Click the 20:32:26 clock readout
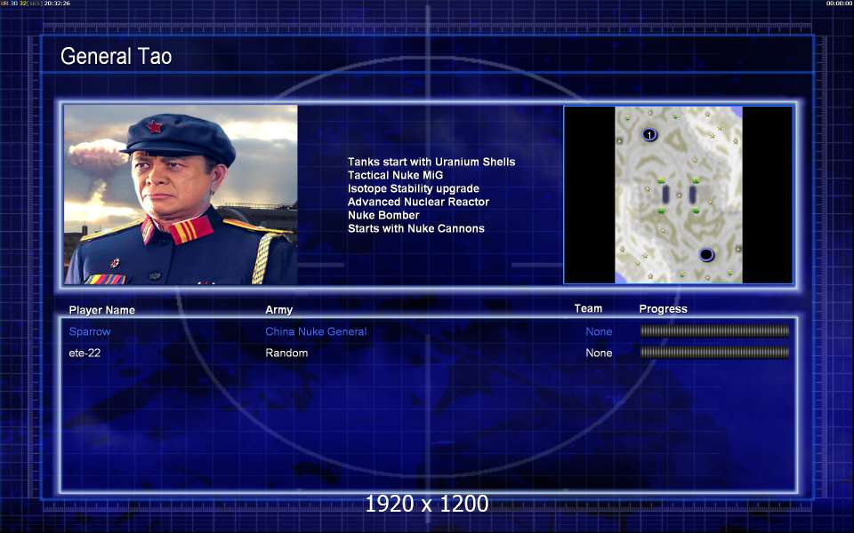Image resolution: width=854 pixels, height=533 pixels. point(57,4)
